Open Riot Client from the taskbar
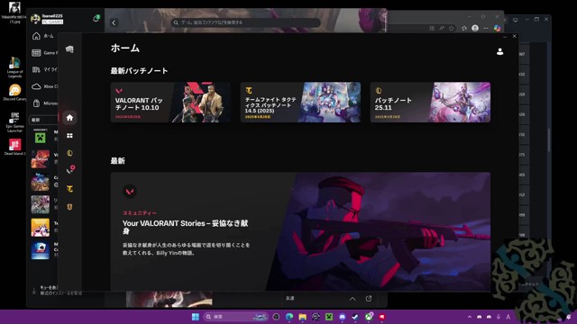The width and height of the screenshot is (577, 324). point(382,317)
